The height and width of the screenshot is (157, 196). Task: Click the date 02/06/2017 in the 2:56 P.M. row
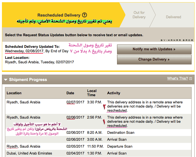point(75,117)
